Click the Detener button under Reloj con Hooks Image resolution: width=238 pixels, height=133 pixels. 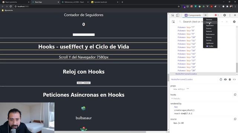click(x=87, y=83)
